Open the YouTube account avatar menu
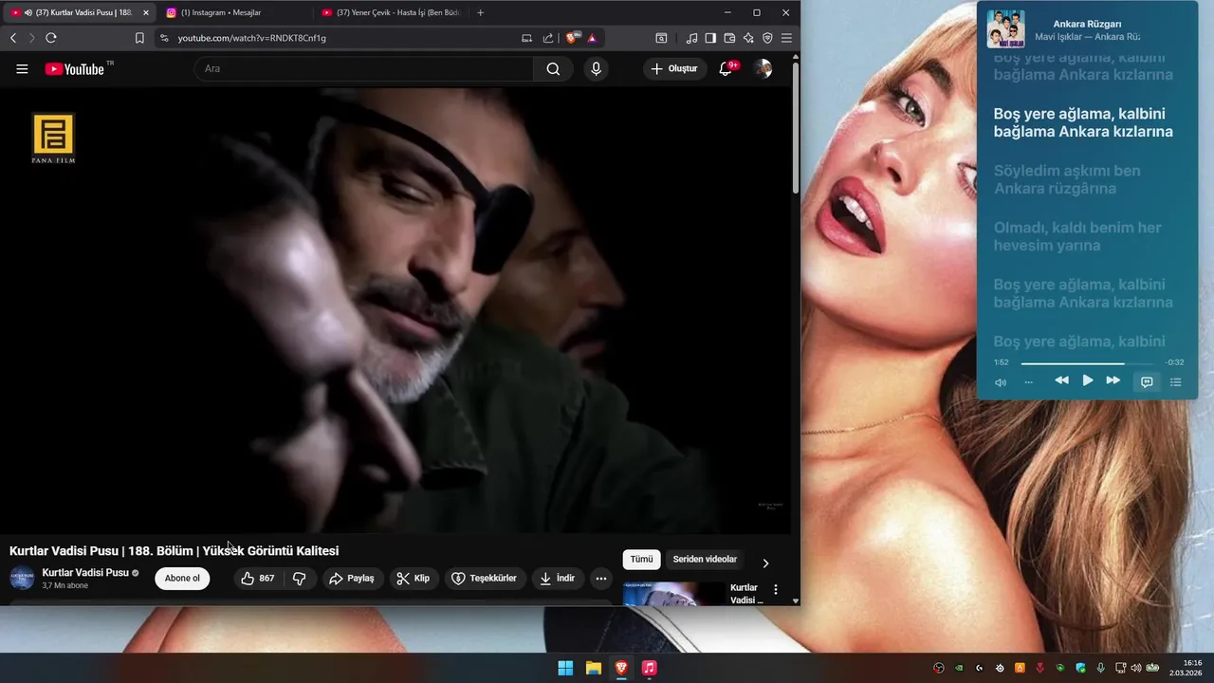 tap(763, 68)
